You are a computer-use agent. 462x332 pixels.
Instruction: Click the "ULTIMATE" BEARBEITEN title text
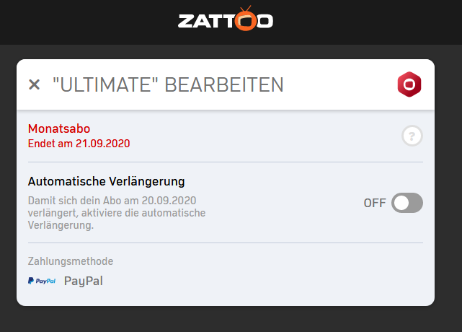pyautogui.click(x=168, y=84)
